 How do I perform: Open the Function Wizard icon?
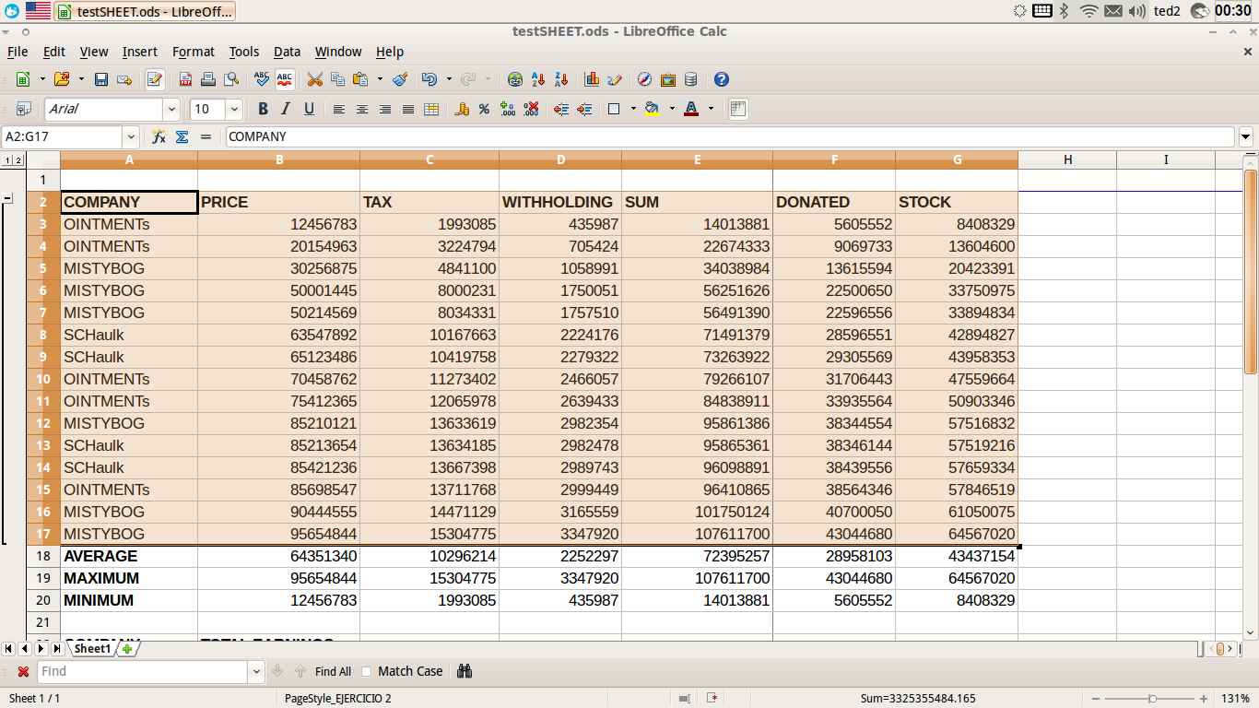[159, 137]
